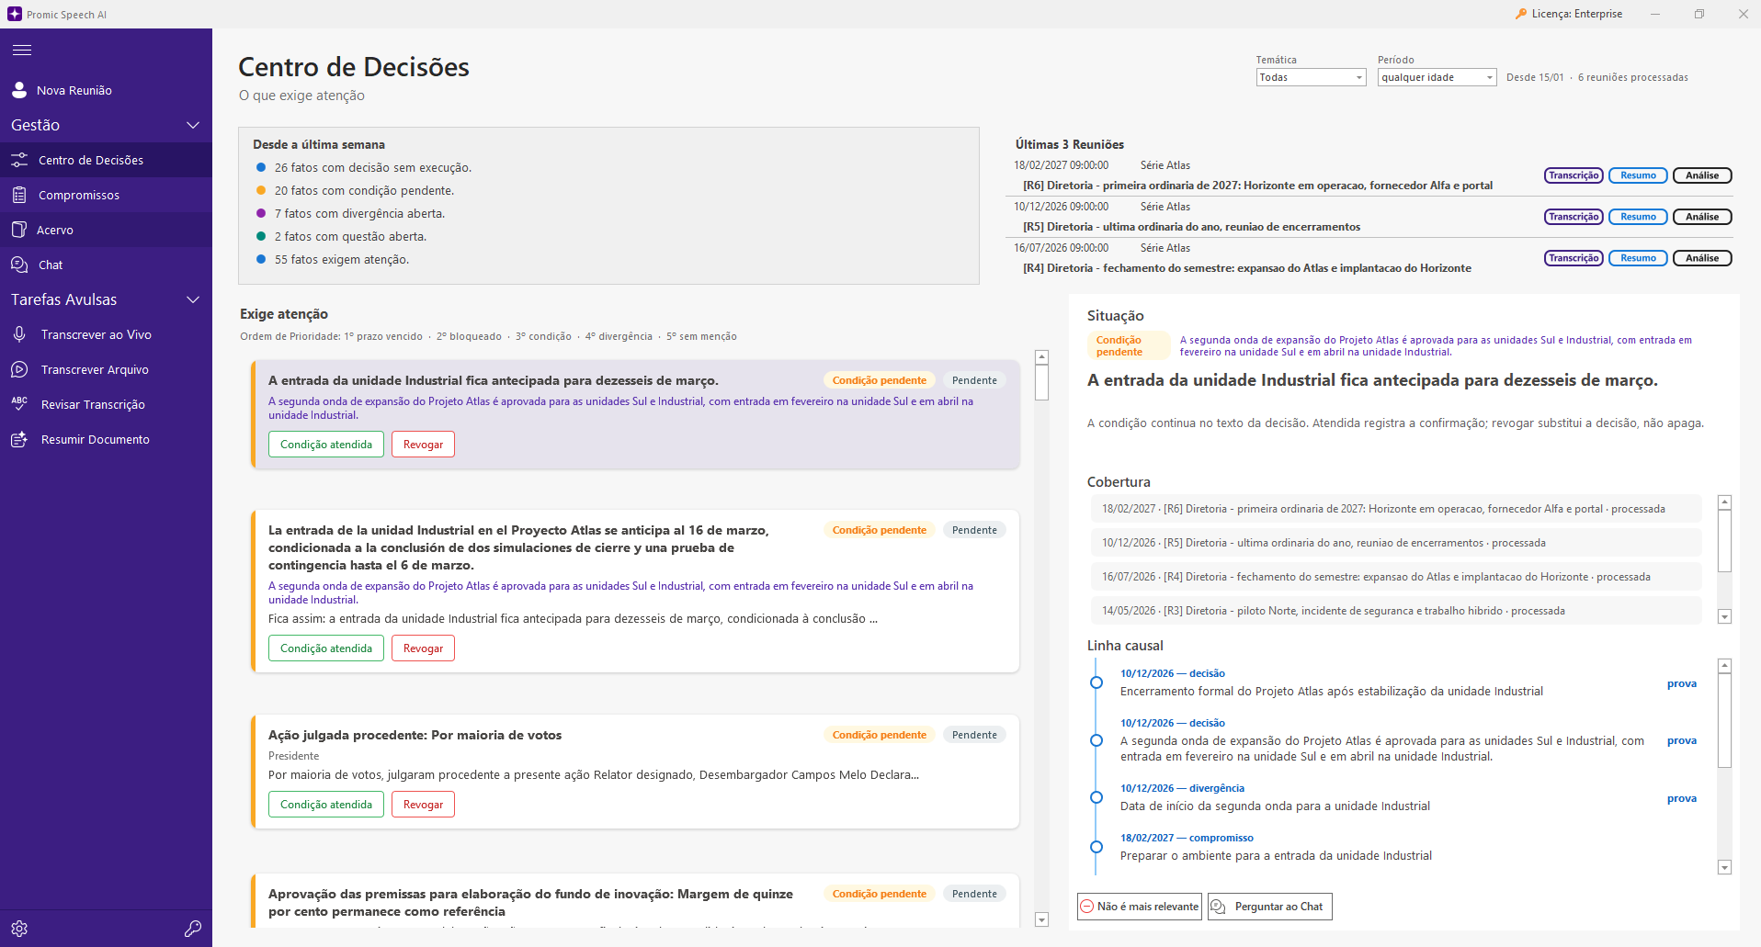Click the Transcrever Arquivo play icon
The image size is (1761, 947).
click(19, 369)
